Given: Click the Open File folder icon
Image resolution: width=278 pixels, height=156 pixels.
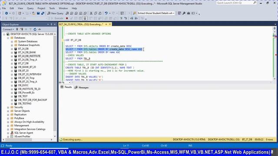Looking at the screenshot, I should coord(33,13).
